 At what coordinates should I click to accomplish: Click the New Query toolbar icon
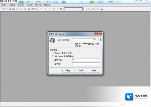(x=4, y=9)
